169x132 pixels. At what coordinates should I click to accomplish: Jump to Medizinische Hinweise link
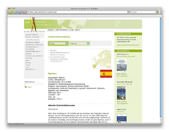tap(57, 55)
